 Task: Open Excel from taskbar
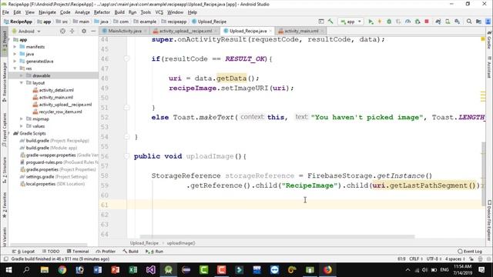(x=133, y=270)
